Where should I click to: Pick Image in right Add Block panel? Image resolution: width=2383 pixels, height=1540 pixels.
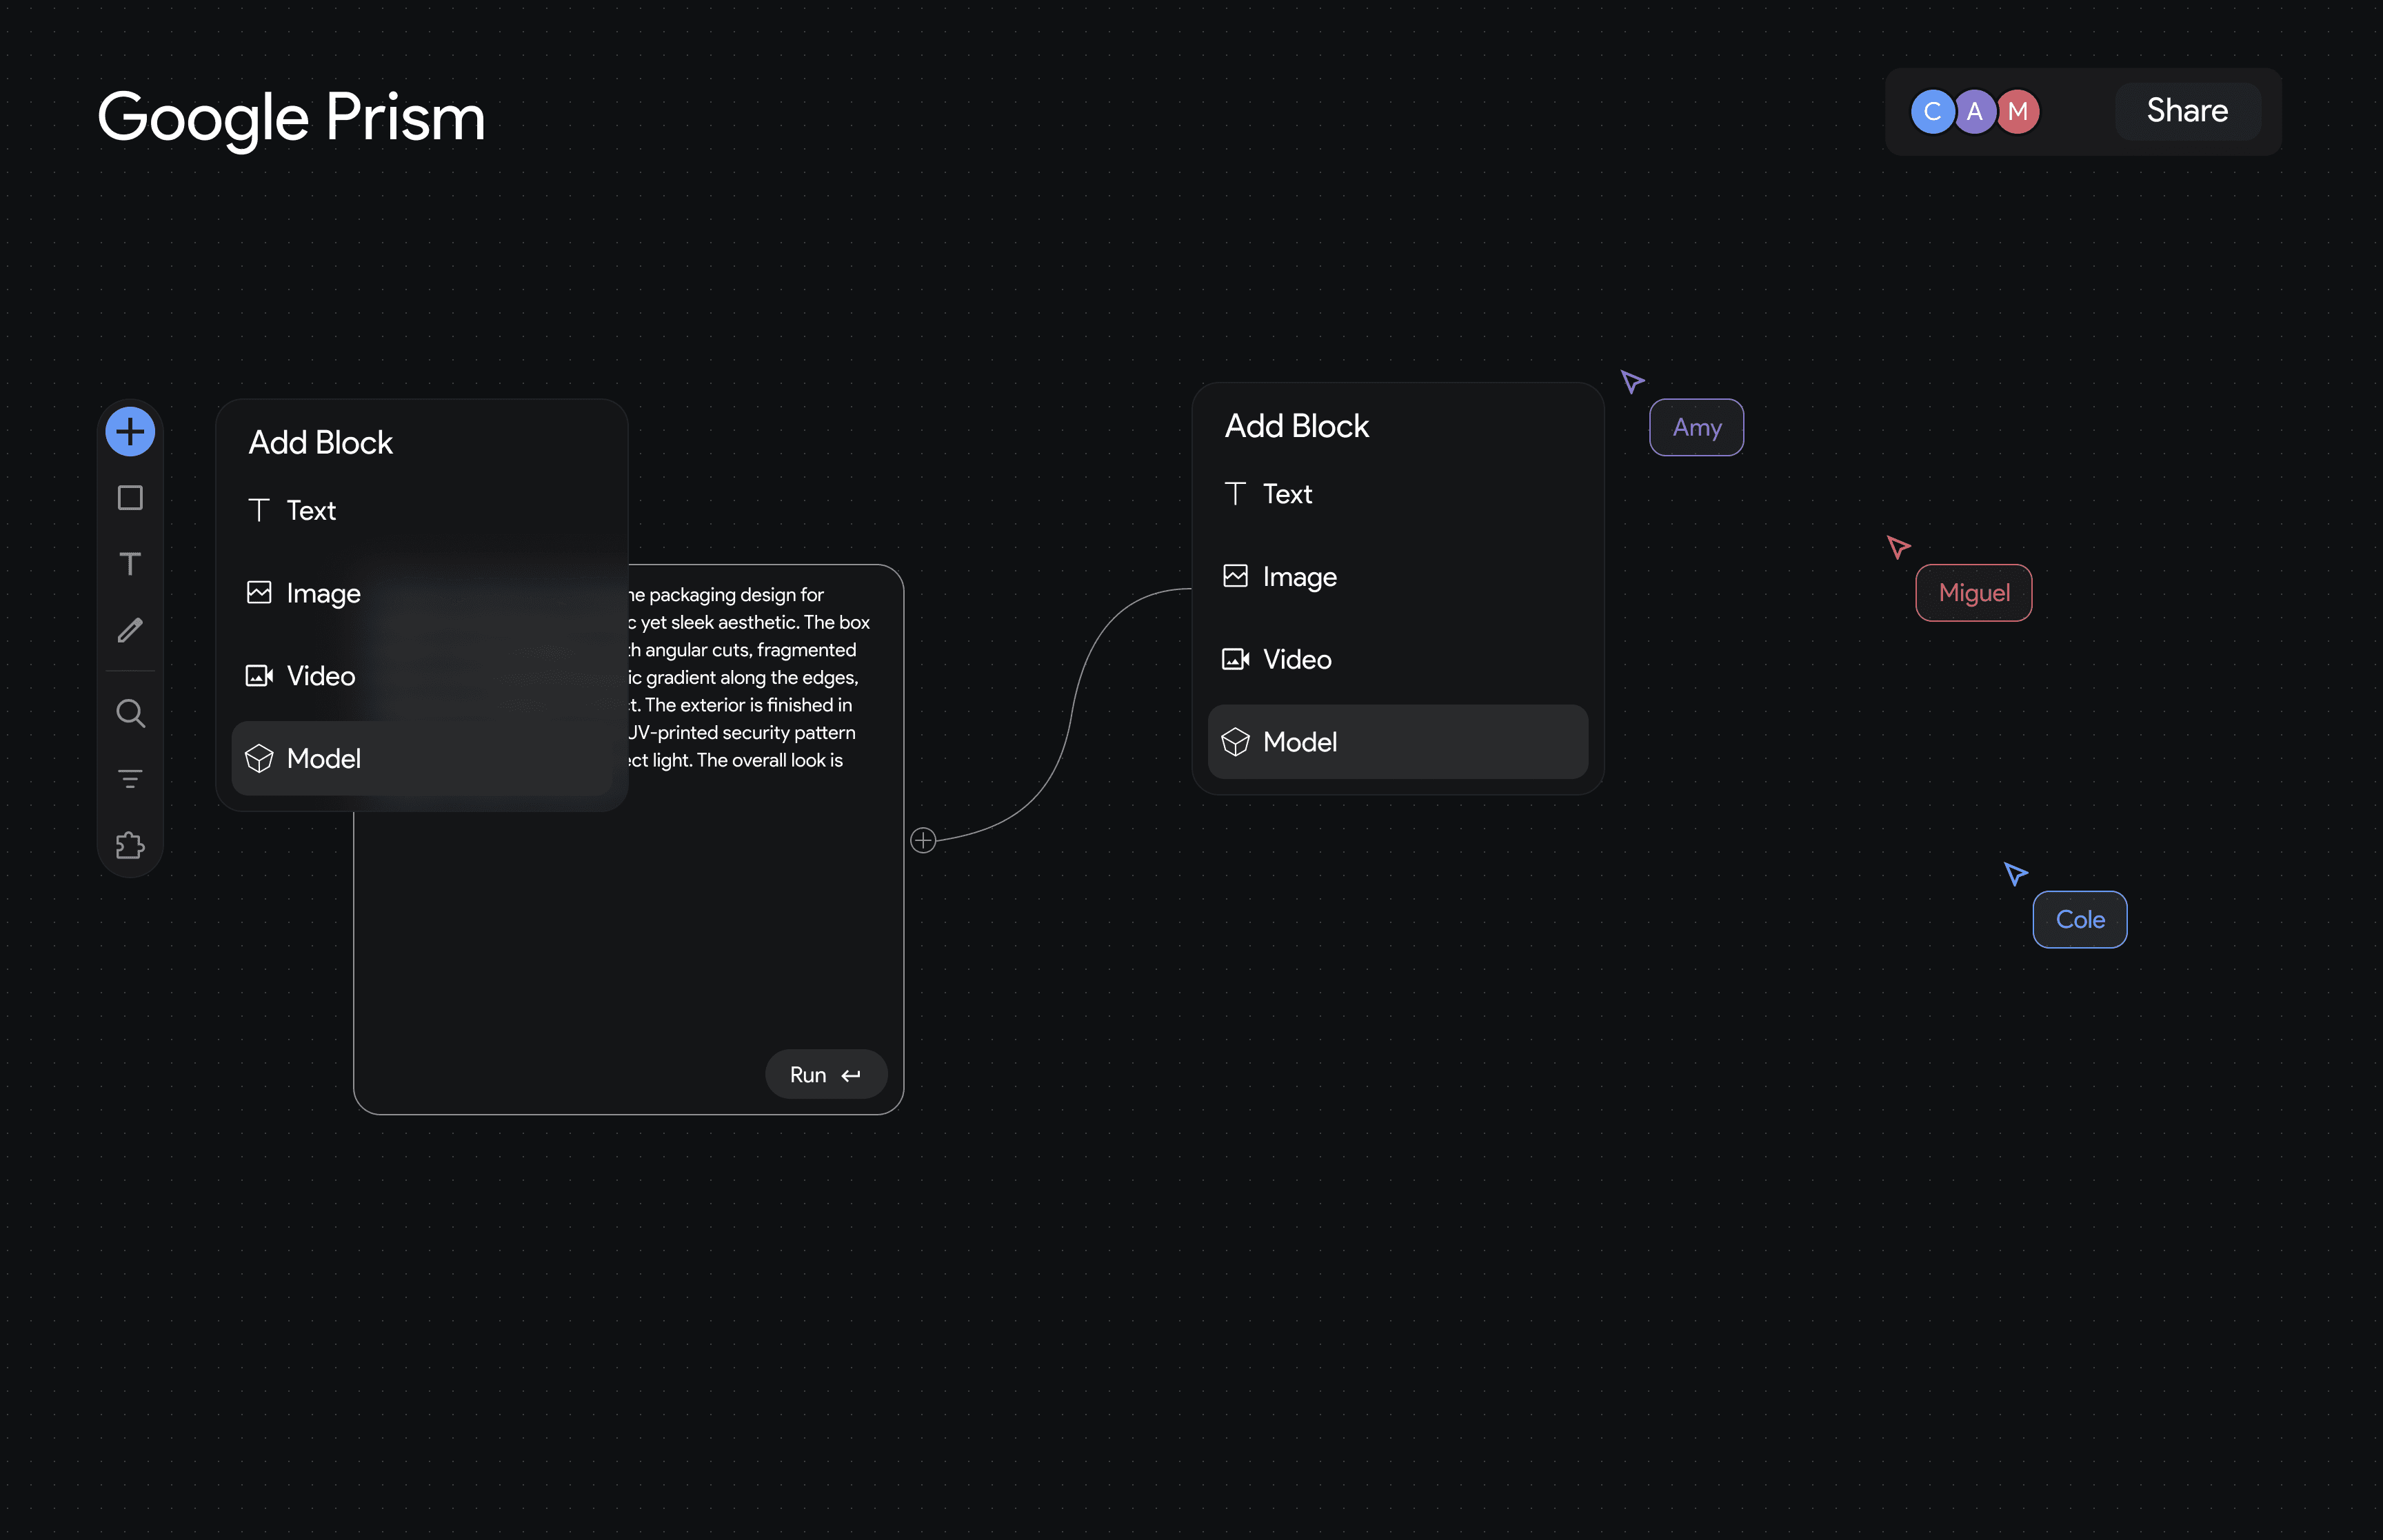(1298, 577)
